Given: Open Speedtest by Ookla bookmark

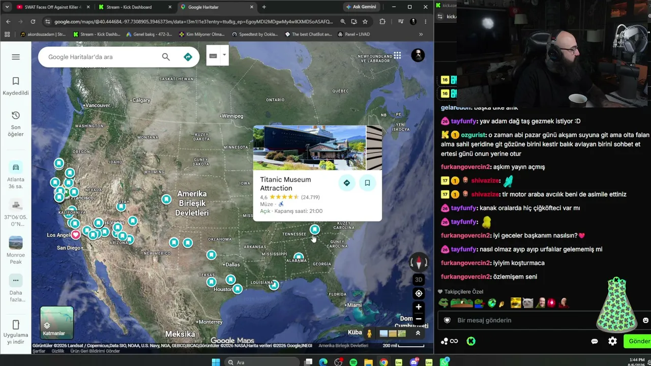Looking at the screenshot, I should pos(254,35).
